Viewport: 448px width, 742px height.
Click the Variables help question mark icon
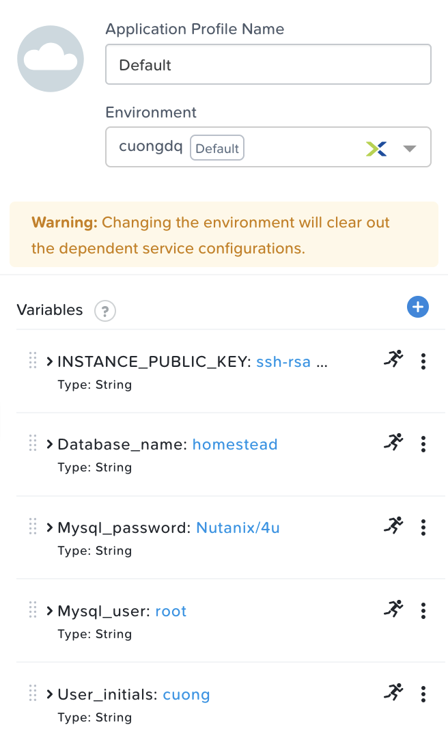tap(105, 312)
